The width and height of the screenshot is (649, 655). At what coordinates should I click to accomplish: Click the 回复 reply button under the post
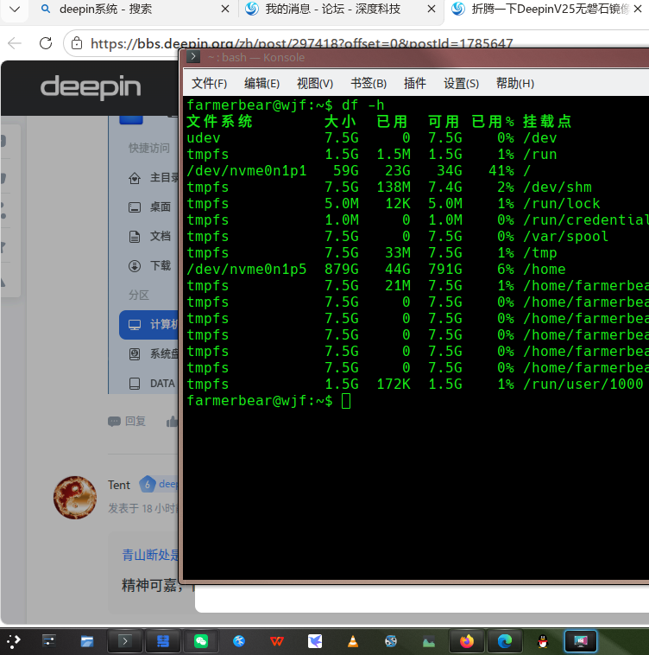(x=127, y=421)
